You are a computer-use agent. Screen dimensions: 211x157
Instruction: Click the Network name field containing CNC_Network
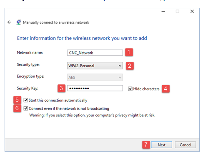pyautogui.click(x=95, y=53)
